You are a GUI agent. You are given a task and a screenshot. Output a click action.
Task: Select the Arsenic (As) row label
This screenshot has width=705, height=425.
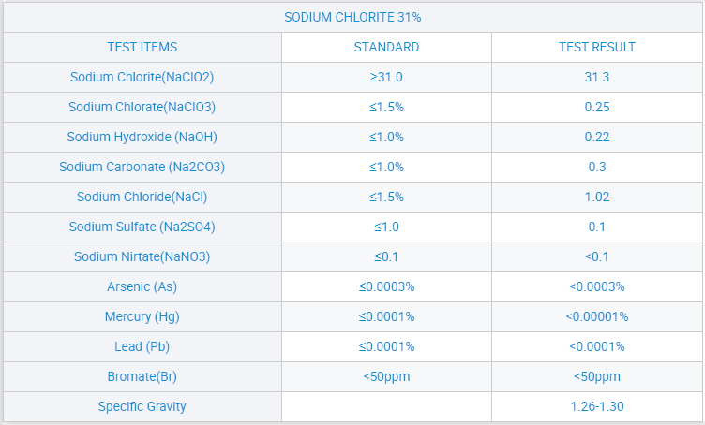[x=142, y=286]
